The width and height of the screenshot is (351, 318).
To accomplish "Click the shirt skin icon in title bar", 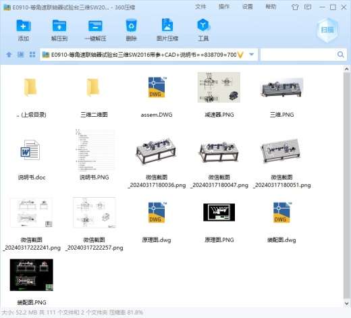I will coord(295,7).
